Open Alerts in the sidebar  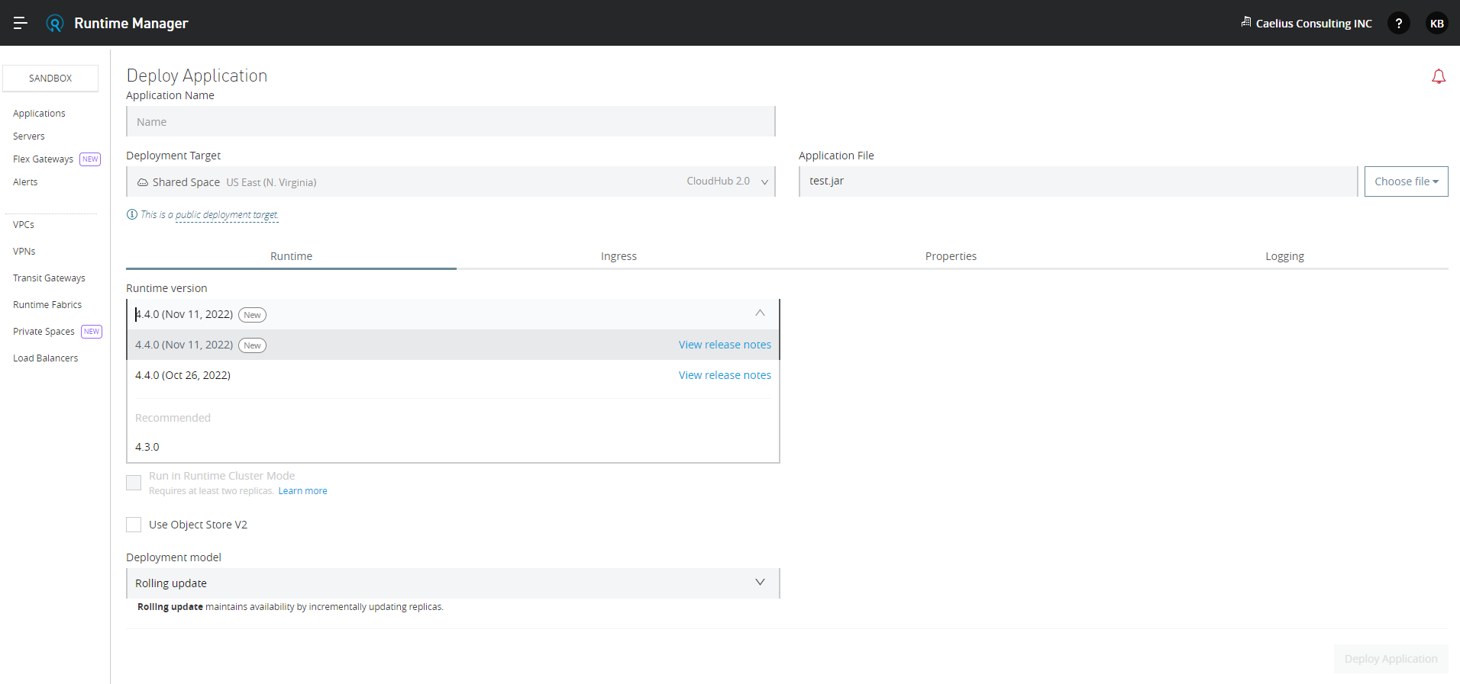25,181
